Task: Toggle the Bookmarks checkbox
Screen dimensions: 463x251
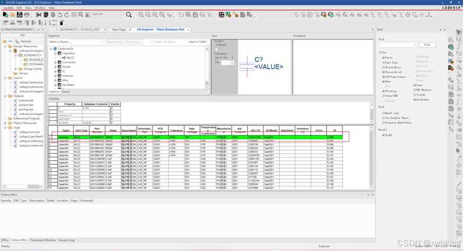Action: 415,100
